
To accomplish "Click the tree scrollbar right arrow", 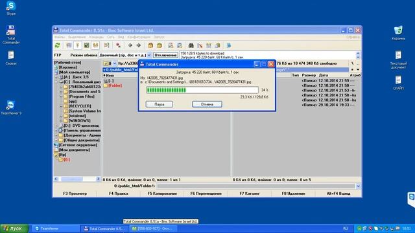I will (x=98, y=179).
